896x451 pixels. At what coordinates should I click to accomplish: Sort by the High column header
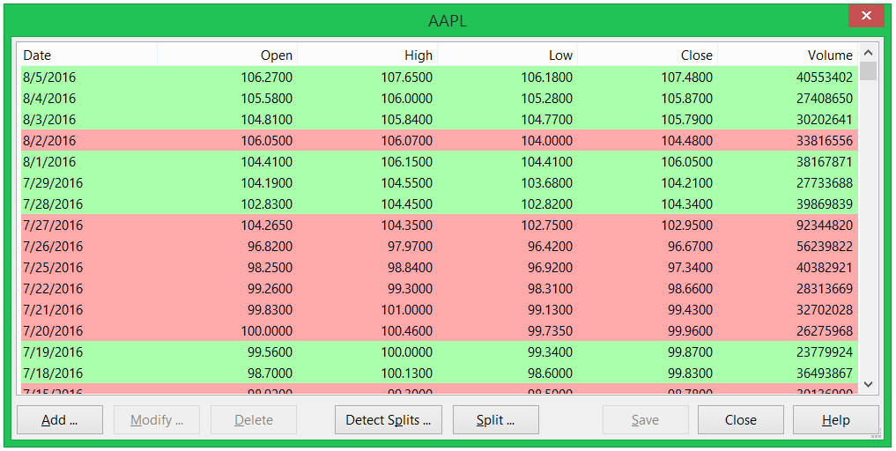pyautogui.click(x=367, y=55)
